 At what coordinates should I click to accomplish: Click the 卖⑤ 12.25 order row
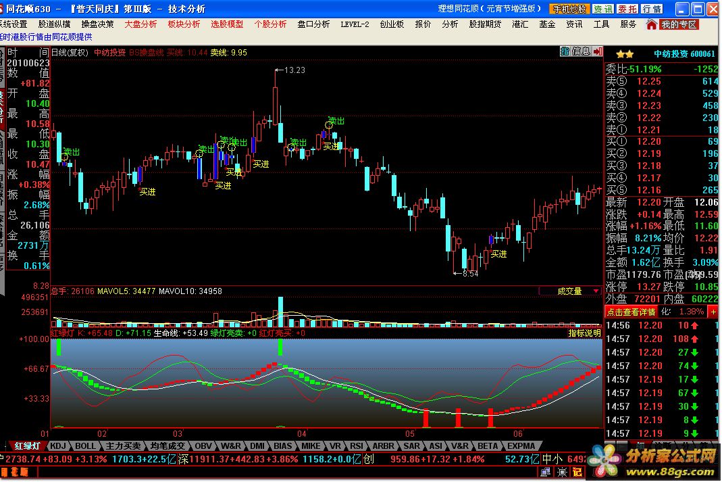pyautogui.click(x=662, y=81)
